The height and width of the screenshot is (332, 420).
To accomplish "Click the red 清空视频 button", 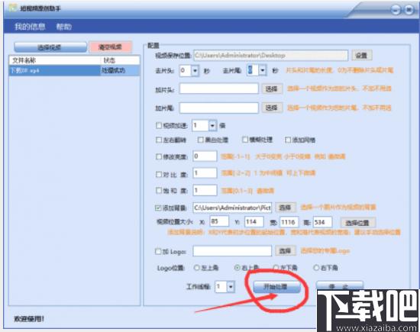I will (x=111, y=47).
